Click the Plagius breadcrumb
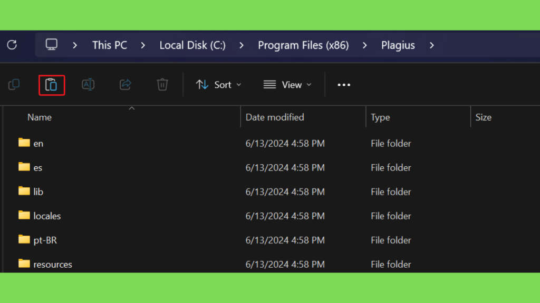 [398, 45]
